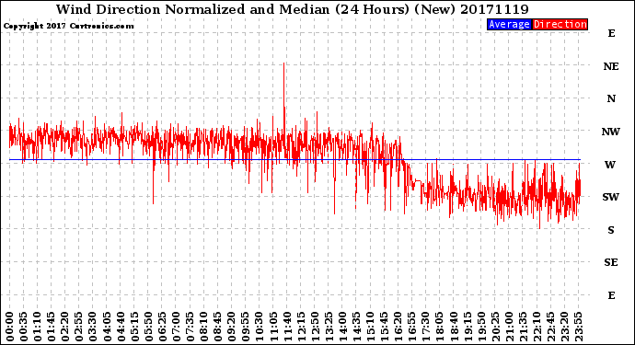Image resolution: width=635 pixels, height=345 pixels.
Task: Click the 07:00 time label
Action: (x=176, y=327)
